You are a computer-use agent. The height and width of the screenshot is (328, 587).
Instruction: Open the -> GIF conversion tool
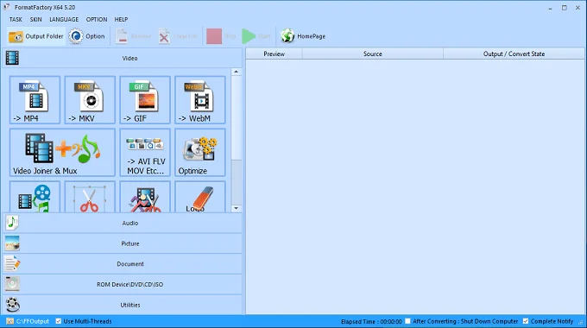click(x=145, y=100)
